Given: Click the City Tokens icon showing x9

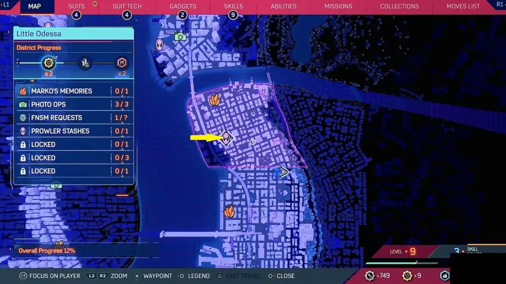Looking at the screenshot, I should click(407, 276).
